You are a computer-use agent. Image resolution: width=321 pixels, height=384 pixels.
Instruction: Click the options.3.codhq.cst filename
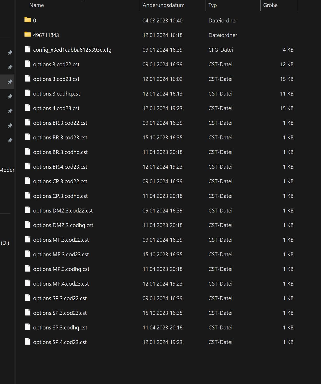coord(56,93)
